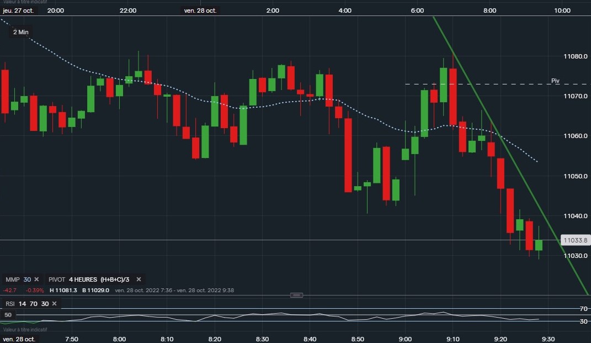Select the bottom ven. 28 oct. date label
This screenshot has height=343, width=591.
[19, 339]
